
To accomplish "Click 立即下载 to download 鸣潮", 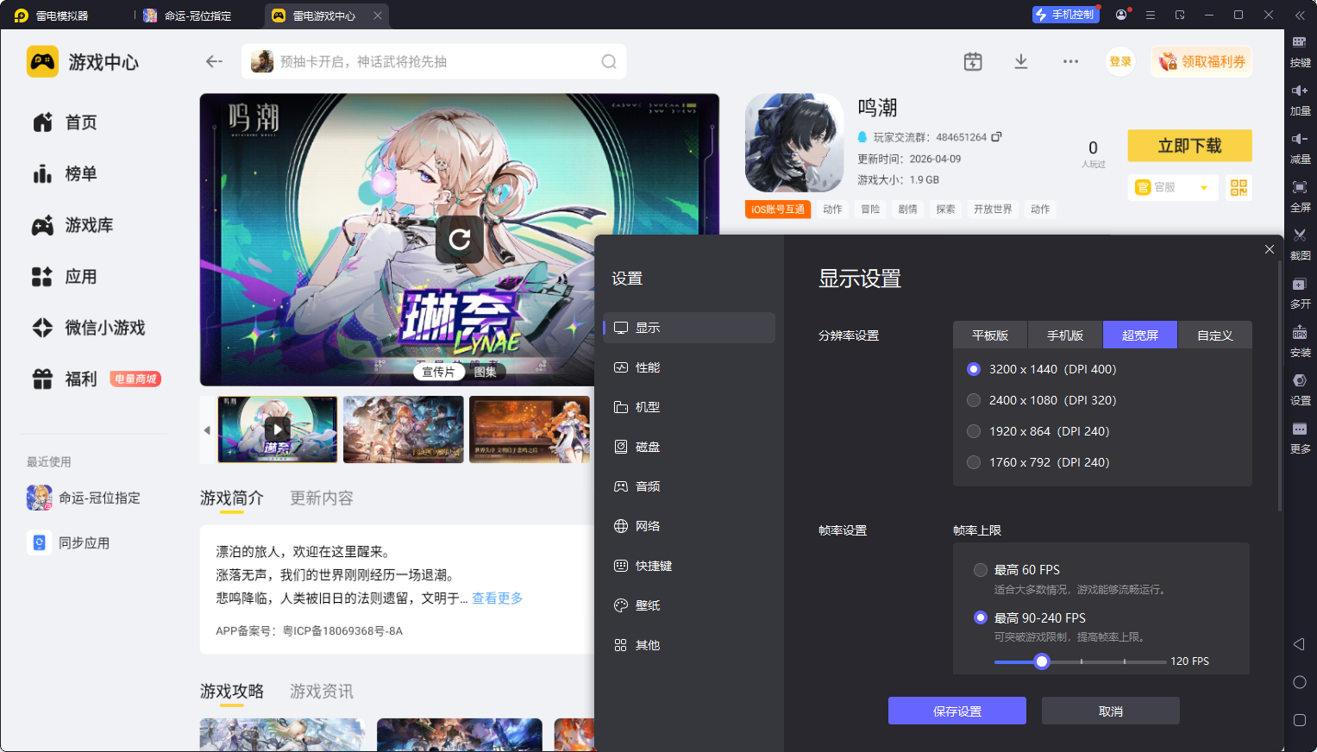I will pos(1189,146).
